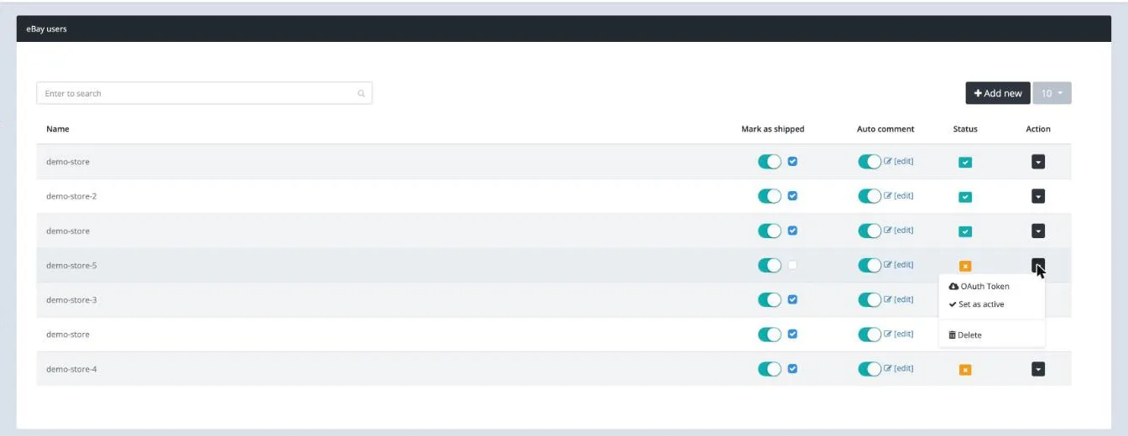Click the Status column header
The image size is (1128, 436).
(x=965, y=129)
